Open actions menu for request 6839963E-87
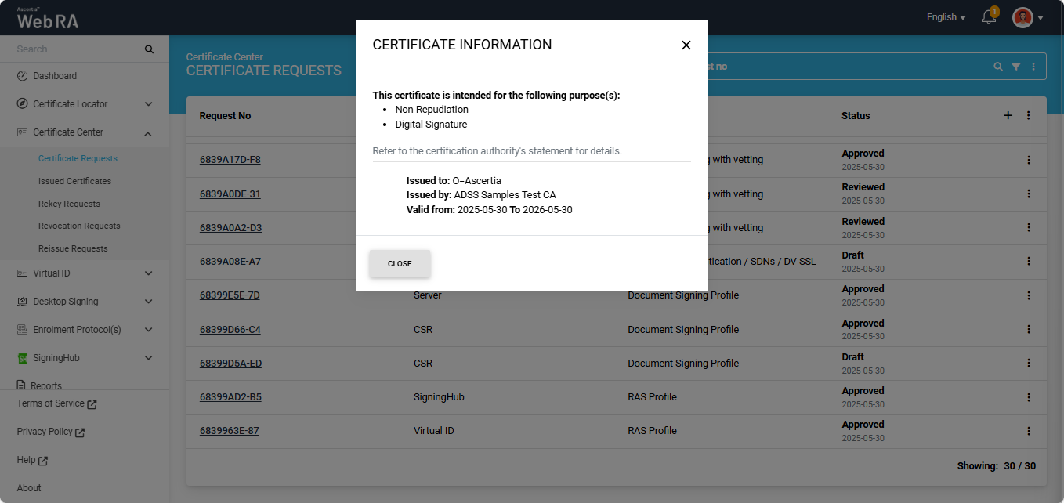Viewport: 1064px width, 503px height. tap(1029, 431)
